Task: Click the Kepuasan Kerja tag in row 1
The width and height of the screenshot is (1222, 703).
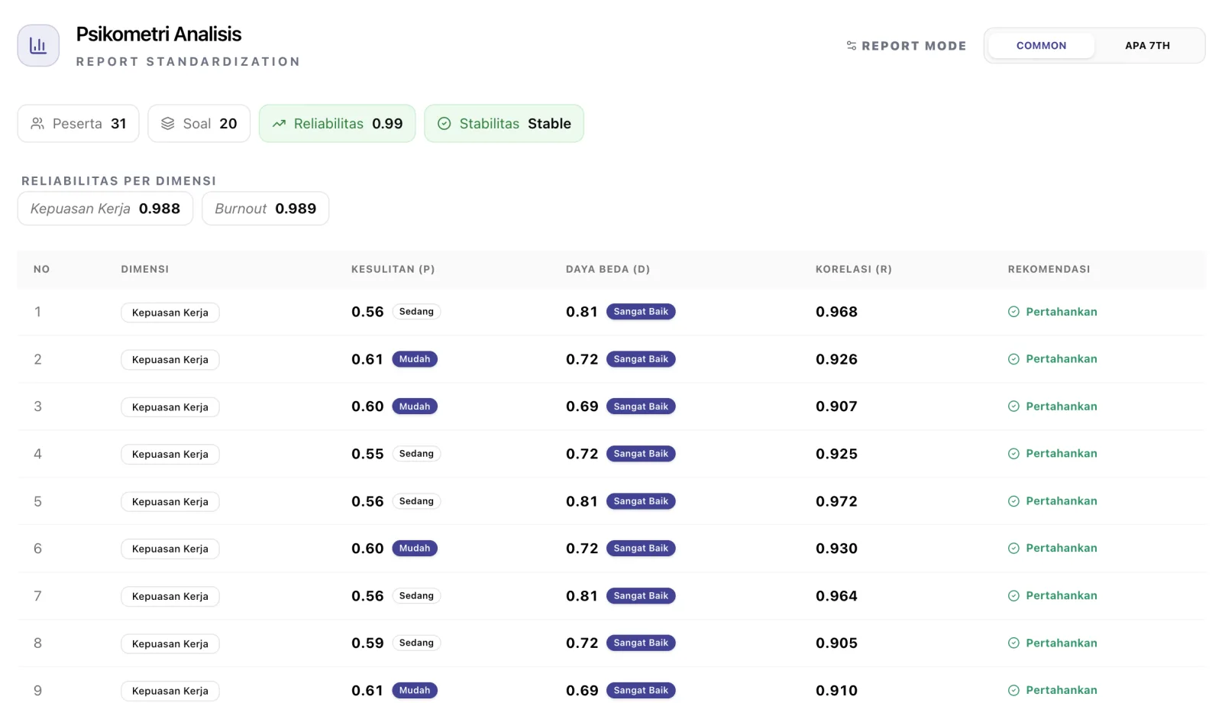Action: pos(170,313)
